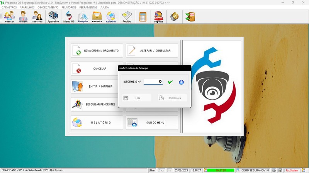Image resolution: width=309 pixels, height=173 pixels.
Task: Click the Caps indicator in status bar
Action: click(x=161, y=170)
